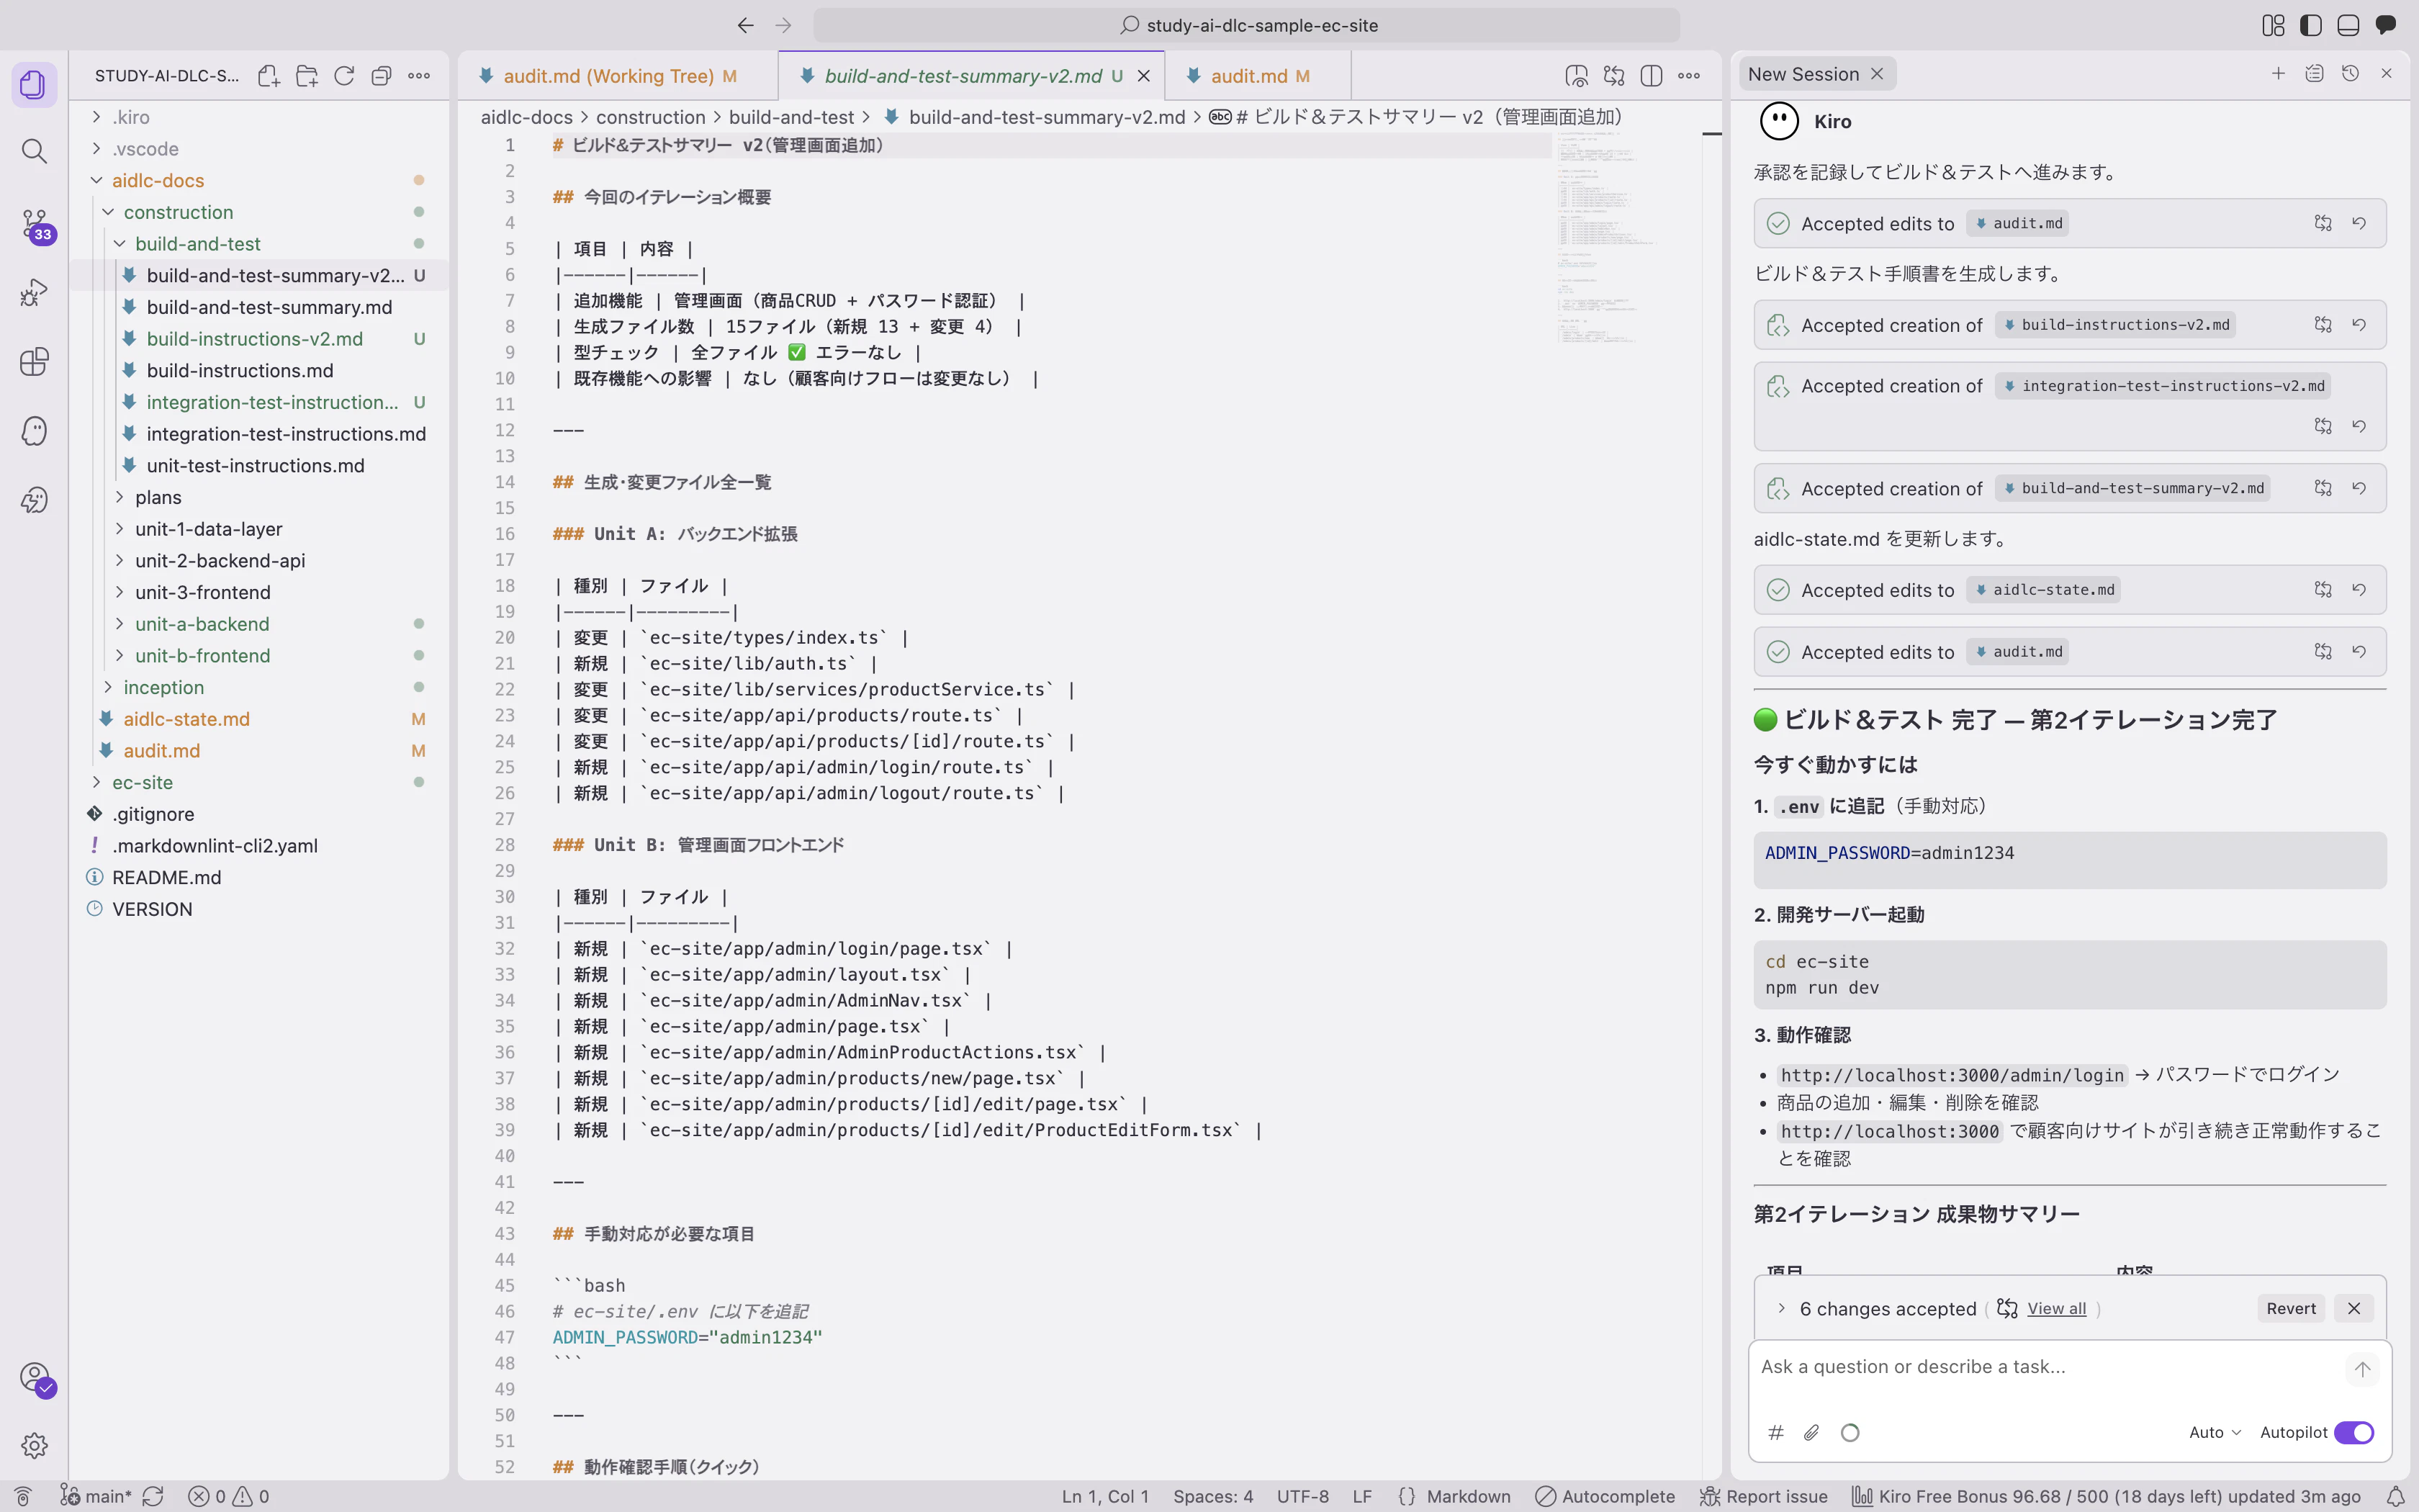Switch to the audit.md editor tab
The width and height of the screenshot is (2419, 1512).
coord(1258,76)
